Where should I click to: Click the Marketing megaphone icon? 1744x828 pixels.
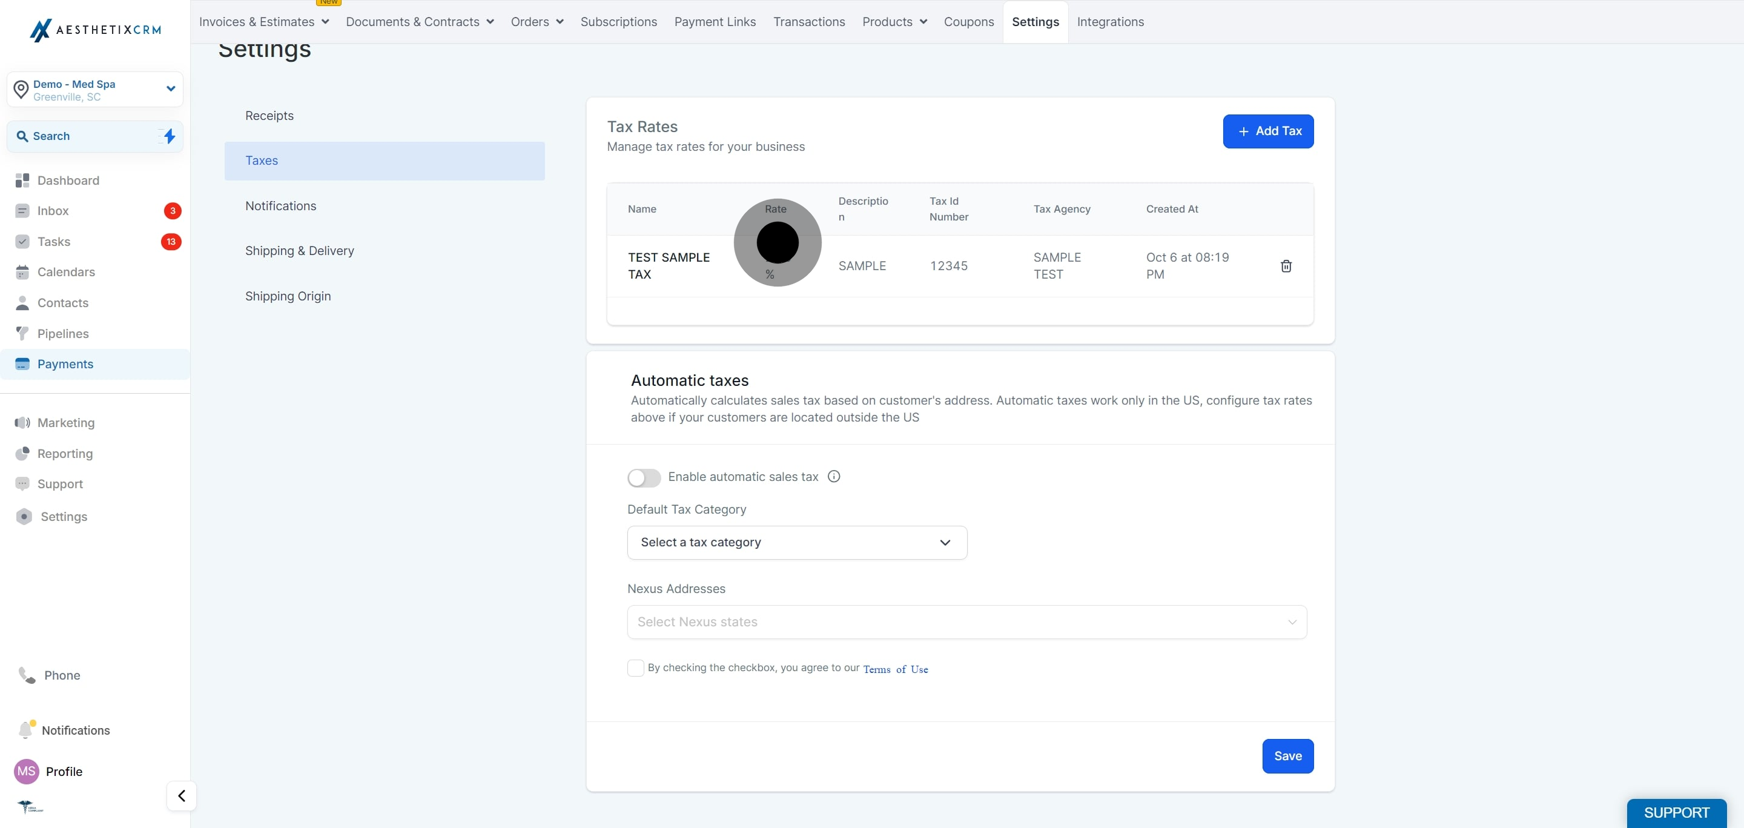tap(22, 423)
